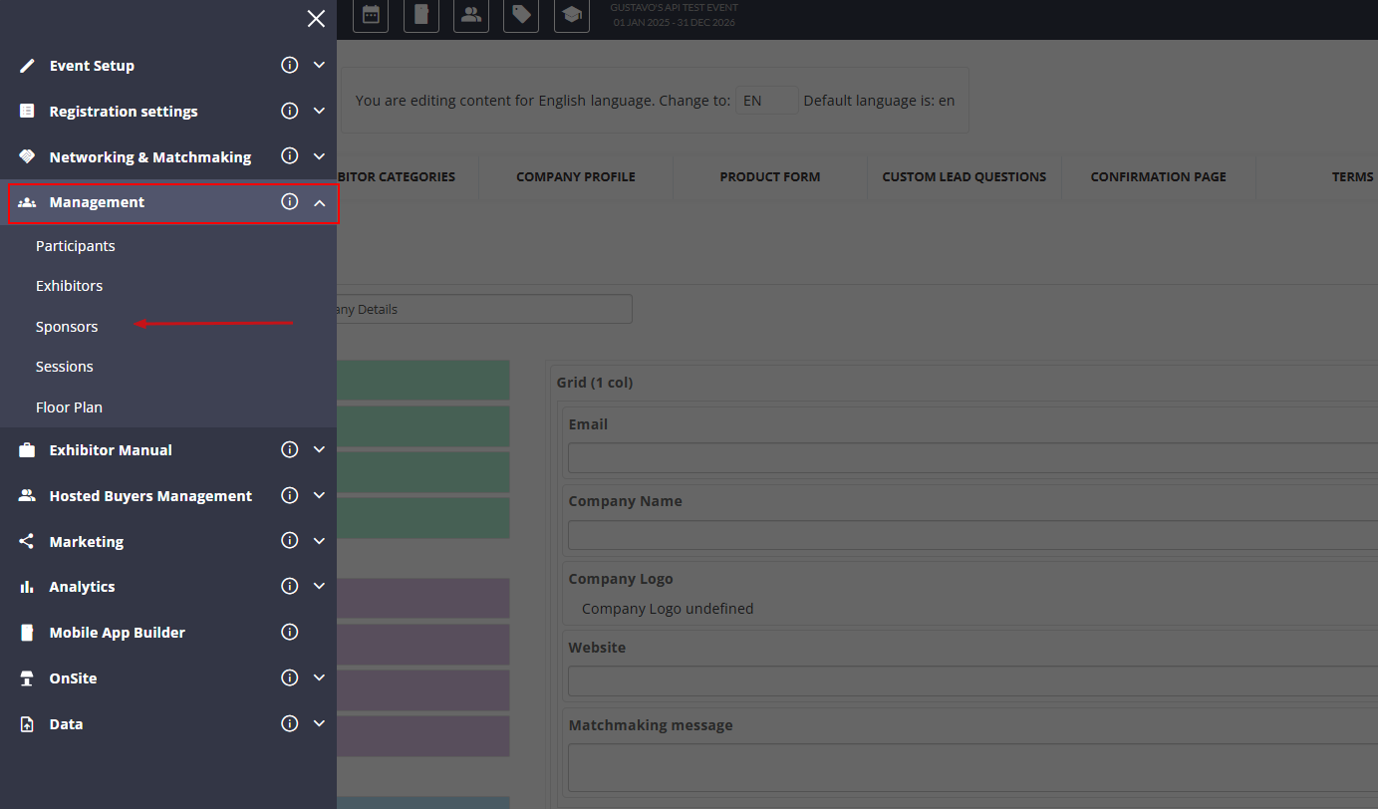Open info icon next to Event Setup
Screen dimensions: 1378x809
(x=290, y=66)
